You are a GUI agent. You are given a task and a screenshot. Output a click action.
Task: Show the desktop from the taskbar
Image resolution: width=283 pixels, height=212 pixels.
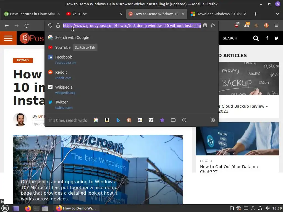pos(16,209)
